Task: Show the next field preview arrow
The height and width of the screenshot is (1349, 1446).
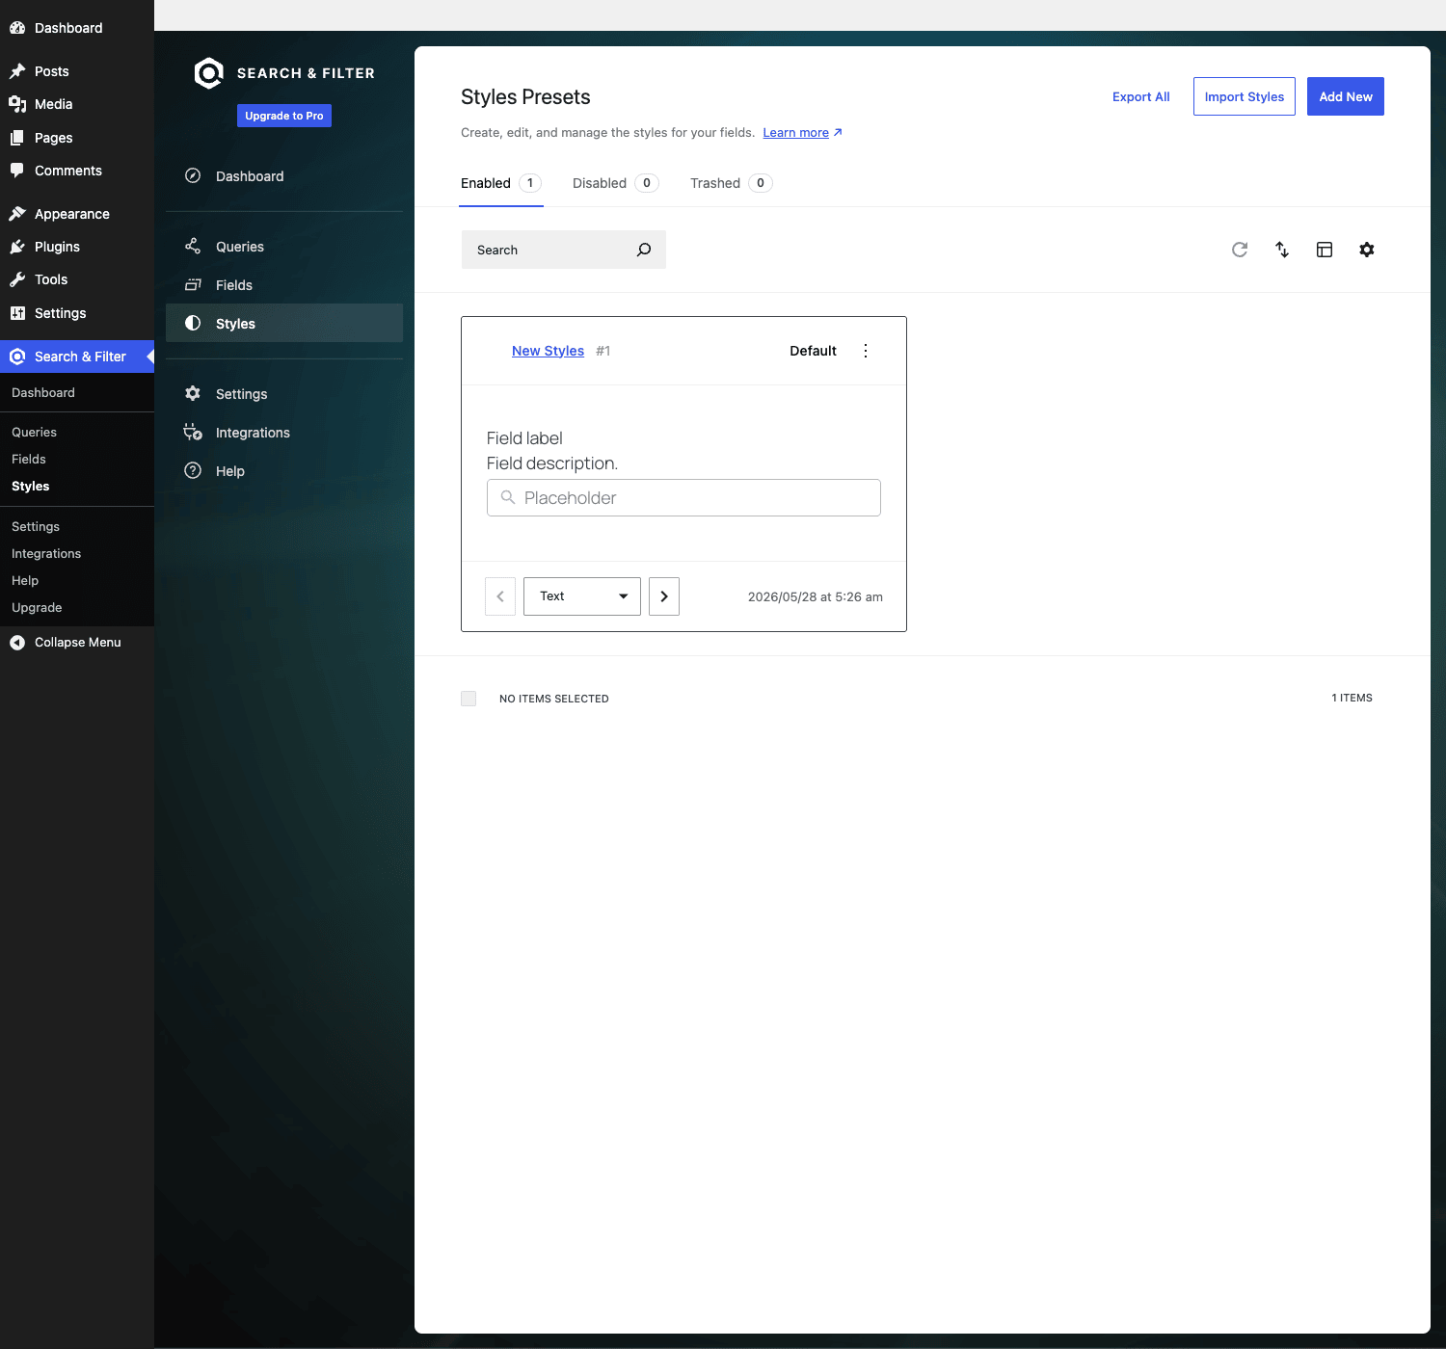Action: coord(664,596)
